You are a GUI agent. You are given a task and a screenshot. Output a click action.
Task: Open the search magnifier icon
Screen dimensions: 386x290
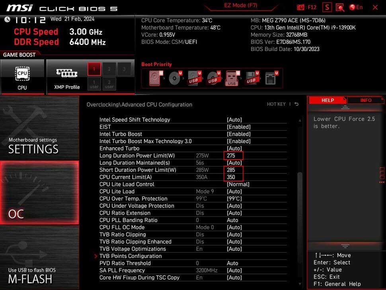pos(340,7)
